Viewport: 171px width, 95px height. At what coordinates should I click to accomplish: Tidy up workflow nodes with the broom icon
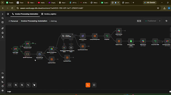[34, 85]
